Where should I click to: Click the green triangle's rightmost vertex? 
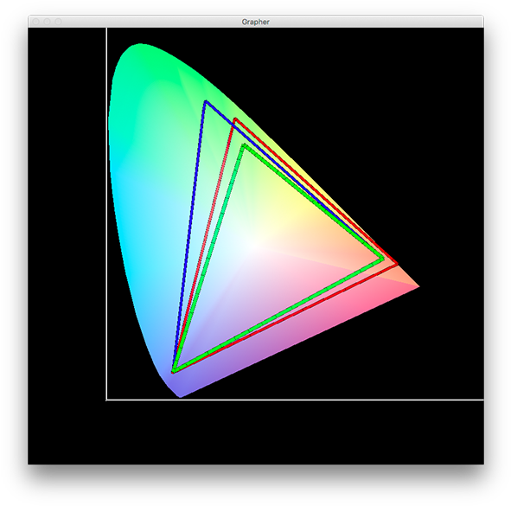382,259
